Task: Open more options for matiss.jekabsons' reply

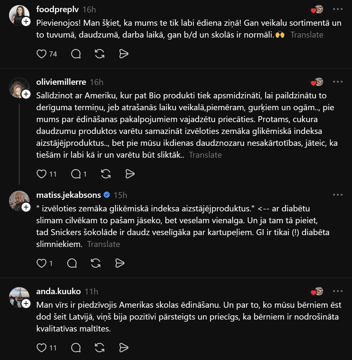Action: 338,195
